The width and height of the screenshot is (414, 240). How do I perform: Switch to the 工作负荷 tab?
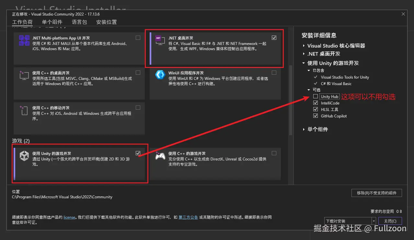click(22, 22)
